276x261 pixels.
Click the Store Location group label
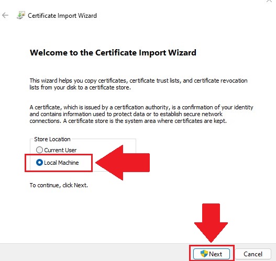coord(52,139)
